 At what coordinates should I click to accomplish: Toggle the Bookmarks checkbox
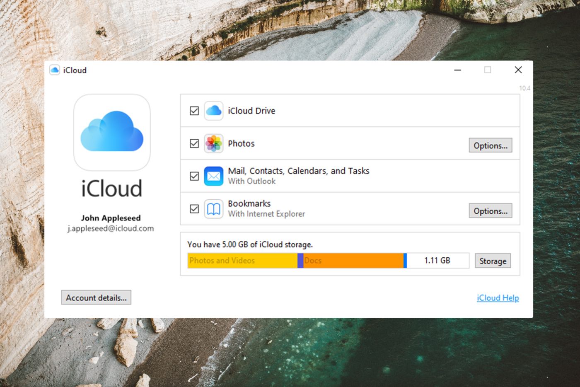click(194, 209)
